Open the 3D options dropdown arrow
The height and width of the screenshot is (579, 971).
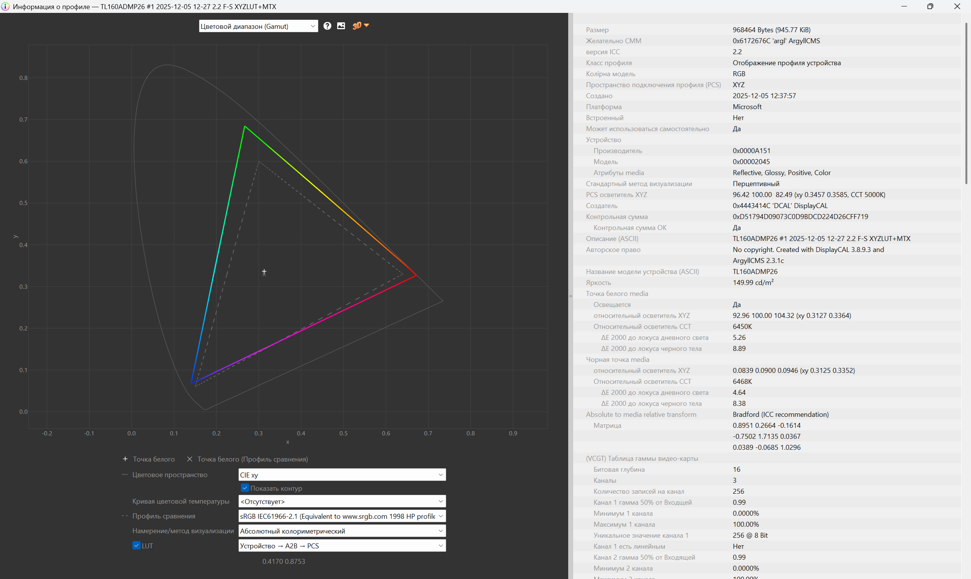pyautogui.click(x=367, y=25)
